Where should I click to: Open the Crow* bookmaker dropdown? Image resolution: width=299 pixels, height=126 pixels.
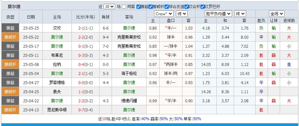(164, 14)
